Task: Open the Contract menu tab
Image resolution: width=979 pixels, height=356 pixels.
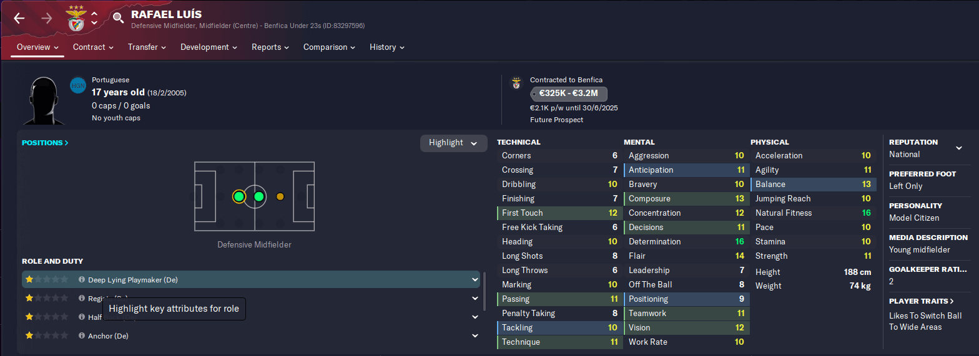Action: coord(93,47)
